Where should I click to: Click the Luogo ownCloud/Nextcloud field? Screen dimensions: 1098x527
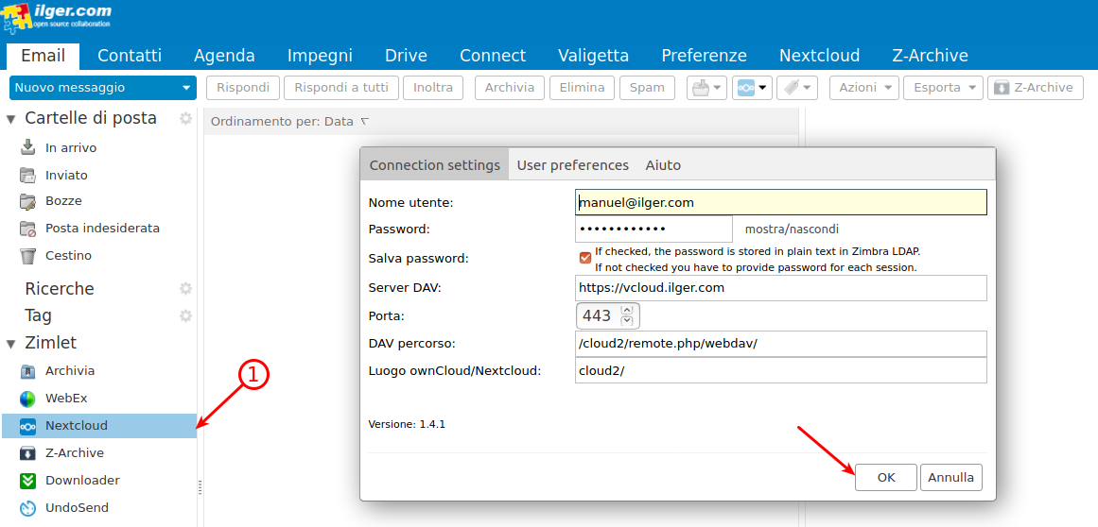tap(781, 370)
